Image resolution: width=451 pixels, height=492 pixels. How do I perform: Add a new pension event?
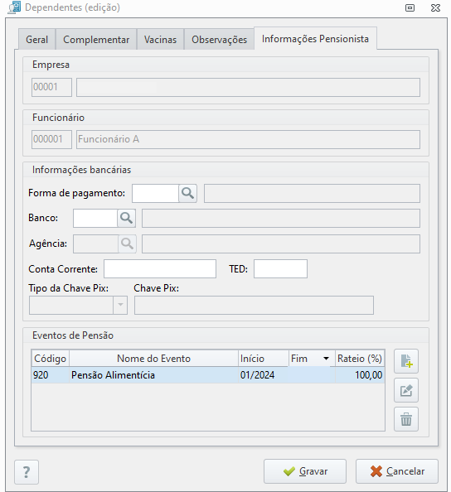(406, 361)
